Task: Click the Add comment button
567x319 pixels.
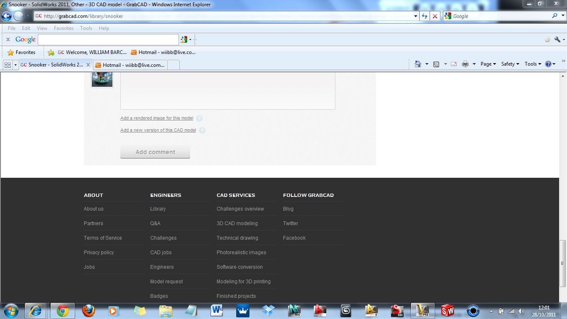Action: pyautogui.click(x=155, y=152)
